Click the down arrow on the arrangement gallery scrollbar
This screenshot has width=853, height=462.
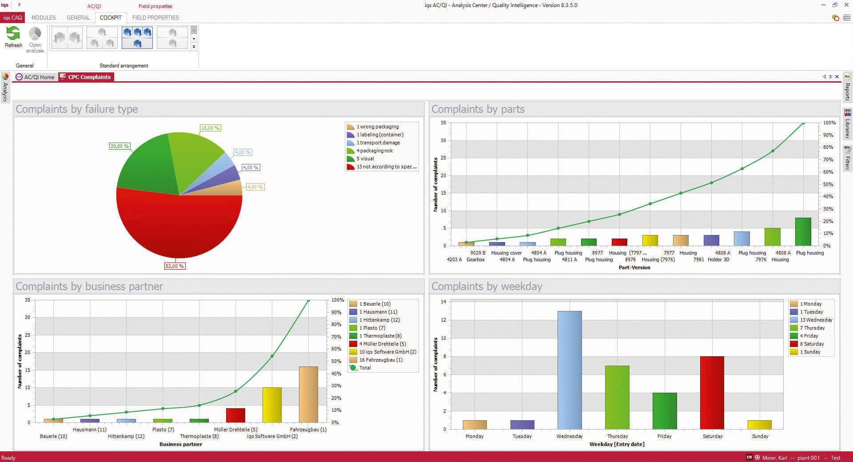click(x=194, y=39)
